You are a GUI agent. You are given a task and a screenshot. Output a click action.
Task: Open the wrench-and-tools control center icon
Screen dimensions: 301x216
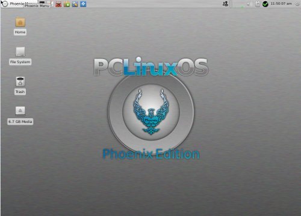point(75,4)
